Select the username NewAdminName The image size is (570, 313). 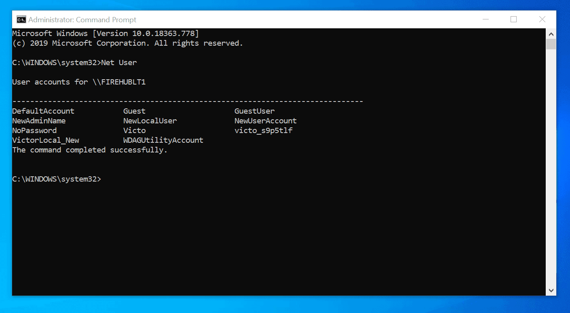coord(38,121)
